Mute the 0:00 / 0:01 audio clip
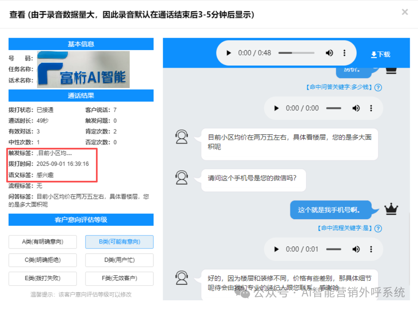This screenshot has height=309, width=418. (x=356, y=249)
